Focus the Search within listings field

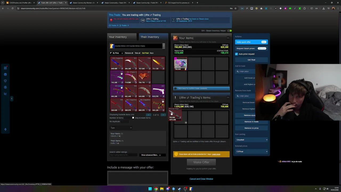click(x=123, y=155)
